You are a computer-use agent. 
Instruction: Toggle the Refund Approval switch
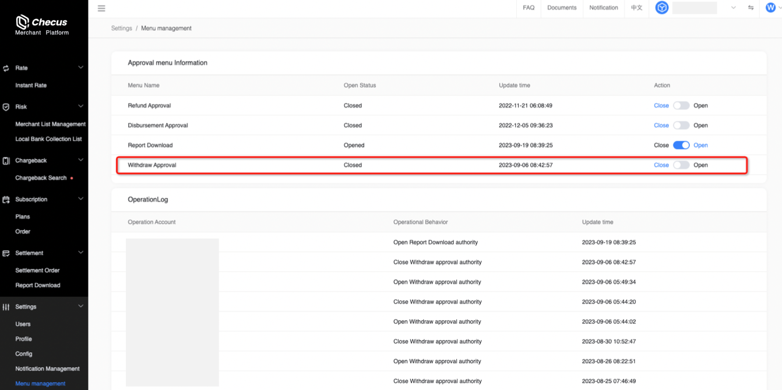(x=681, y=106)
